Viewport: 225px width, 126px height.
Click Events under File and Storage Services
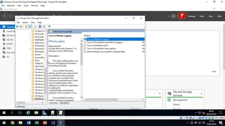[176, 105]
